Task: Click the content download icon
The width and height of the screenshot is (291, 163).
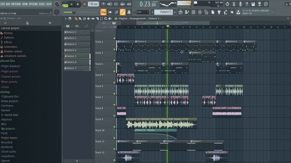Action: tap(238, 12)
